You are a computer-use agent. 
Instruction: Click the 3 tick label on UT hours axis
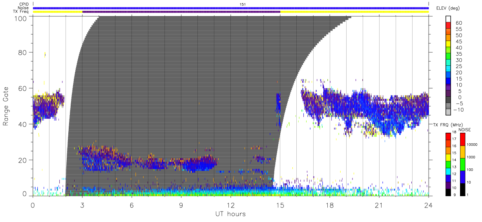82,205
